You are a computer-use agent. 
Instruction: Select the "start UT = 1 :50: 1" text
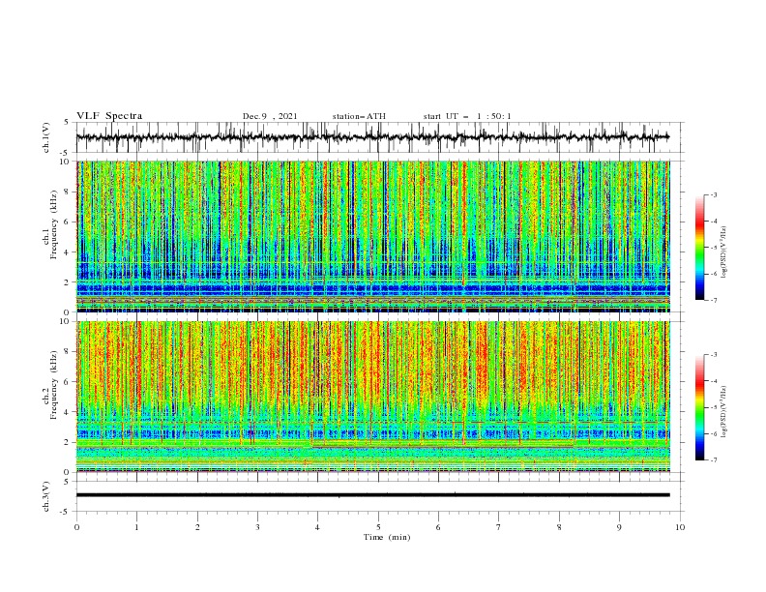tap(467, 116)
